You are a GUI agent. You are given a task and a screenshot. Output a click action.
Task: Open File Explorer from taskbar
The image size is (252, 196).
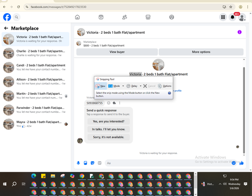53,176
